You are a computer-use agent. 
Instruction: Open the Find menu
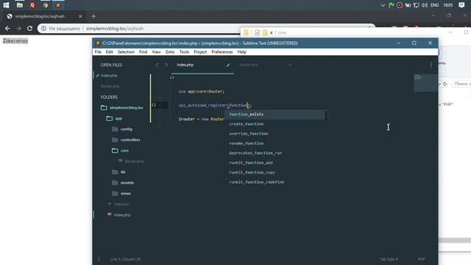pos(143,52)
